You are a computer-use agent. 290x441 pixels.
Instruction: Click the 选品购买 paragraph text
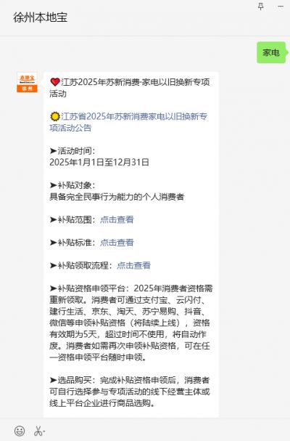(130, 392)
